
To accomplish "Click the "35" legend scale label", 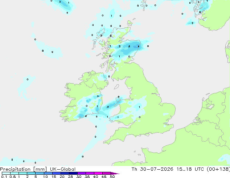I will 87,177.
